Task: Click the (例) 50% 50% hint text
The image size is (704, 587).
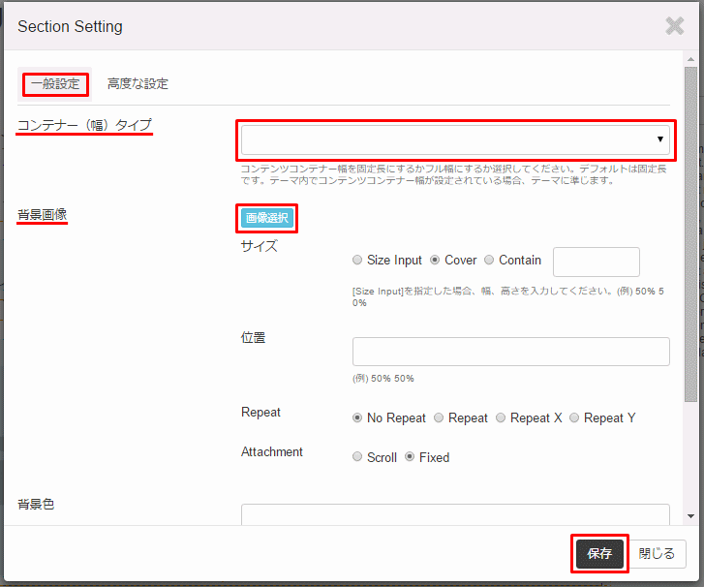Action: [x=383, y=379]
